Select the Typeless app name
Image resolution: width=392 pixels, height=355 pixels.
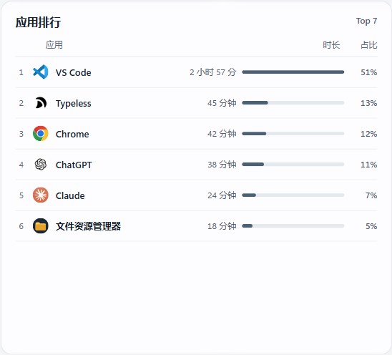pyautogui.click(x=73, y=103)
